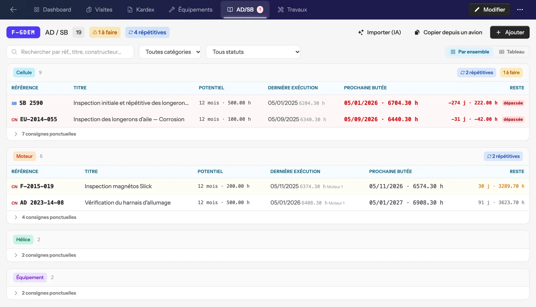Viewport: 536px width, 307px height.
Task: Go back with the left arrow icon
Action: (13, 10)
